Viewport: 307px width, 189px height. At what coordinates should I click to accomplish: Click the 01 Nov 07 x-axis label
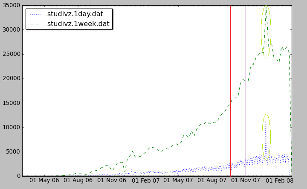click(247, 180)
